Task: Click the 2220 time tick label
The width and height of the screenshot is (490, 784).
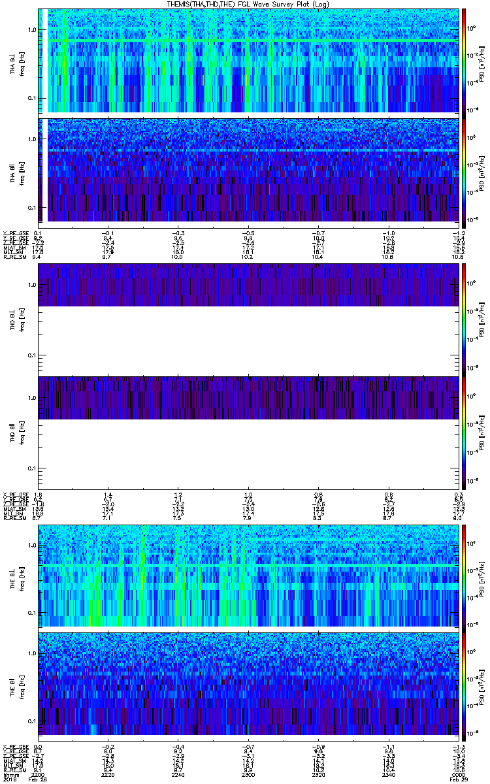Action: (x=108, y=775)
